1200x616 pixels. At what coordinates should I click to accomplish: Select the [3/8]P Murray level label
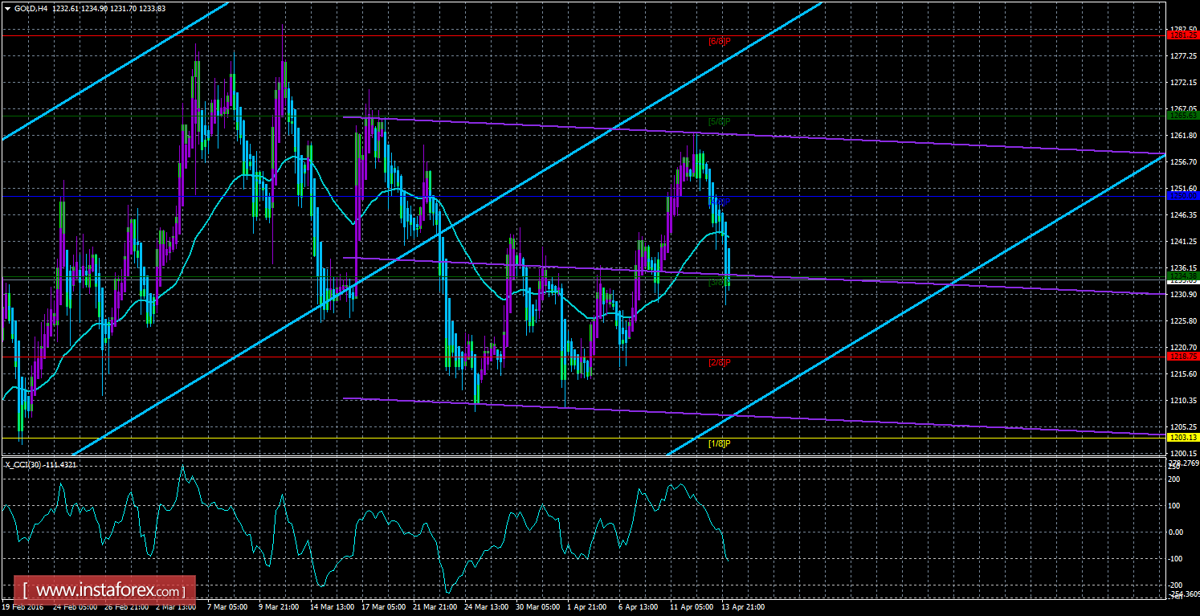[x=719, y=282]
